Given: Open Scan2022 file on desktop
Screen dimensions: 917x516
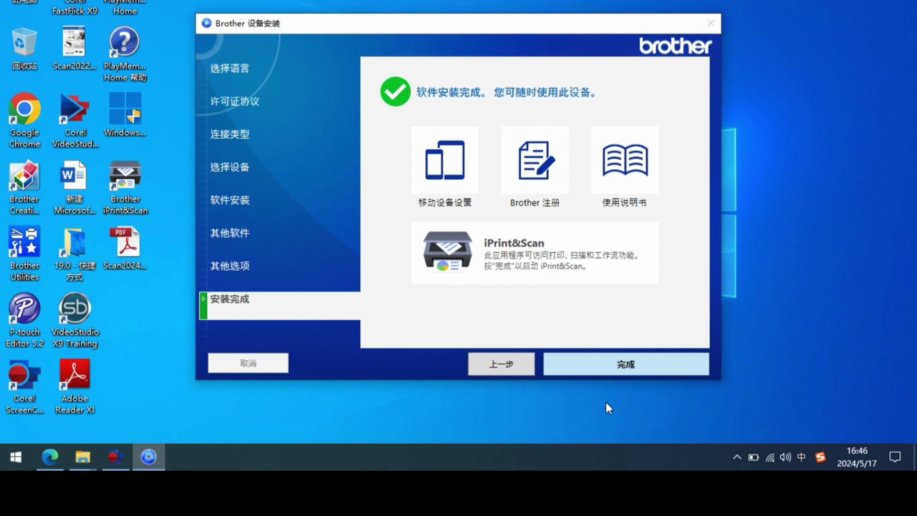Looking at the screenshot, I should tap(75, 49).
